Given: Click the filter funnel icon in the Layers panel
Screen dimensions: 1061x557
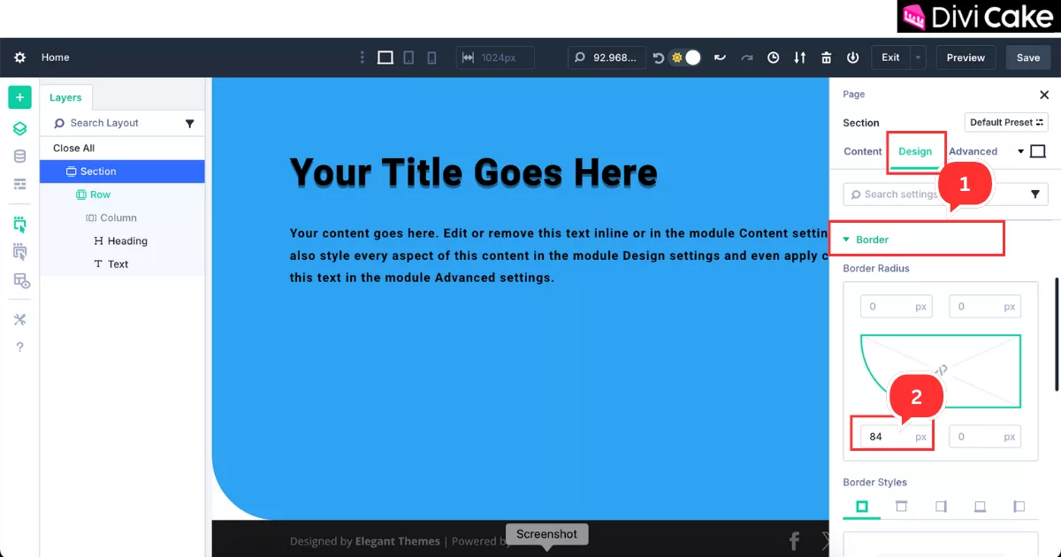Looking at the screenshot, I should click(189, 124).
